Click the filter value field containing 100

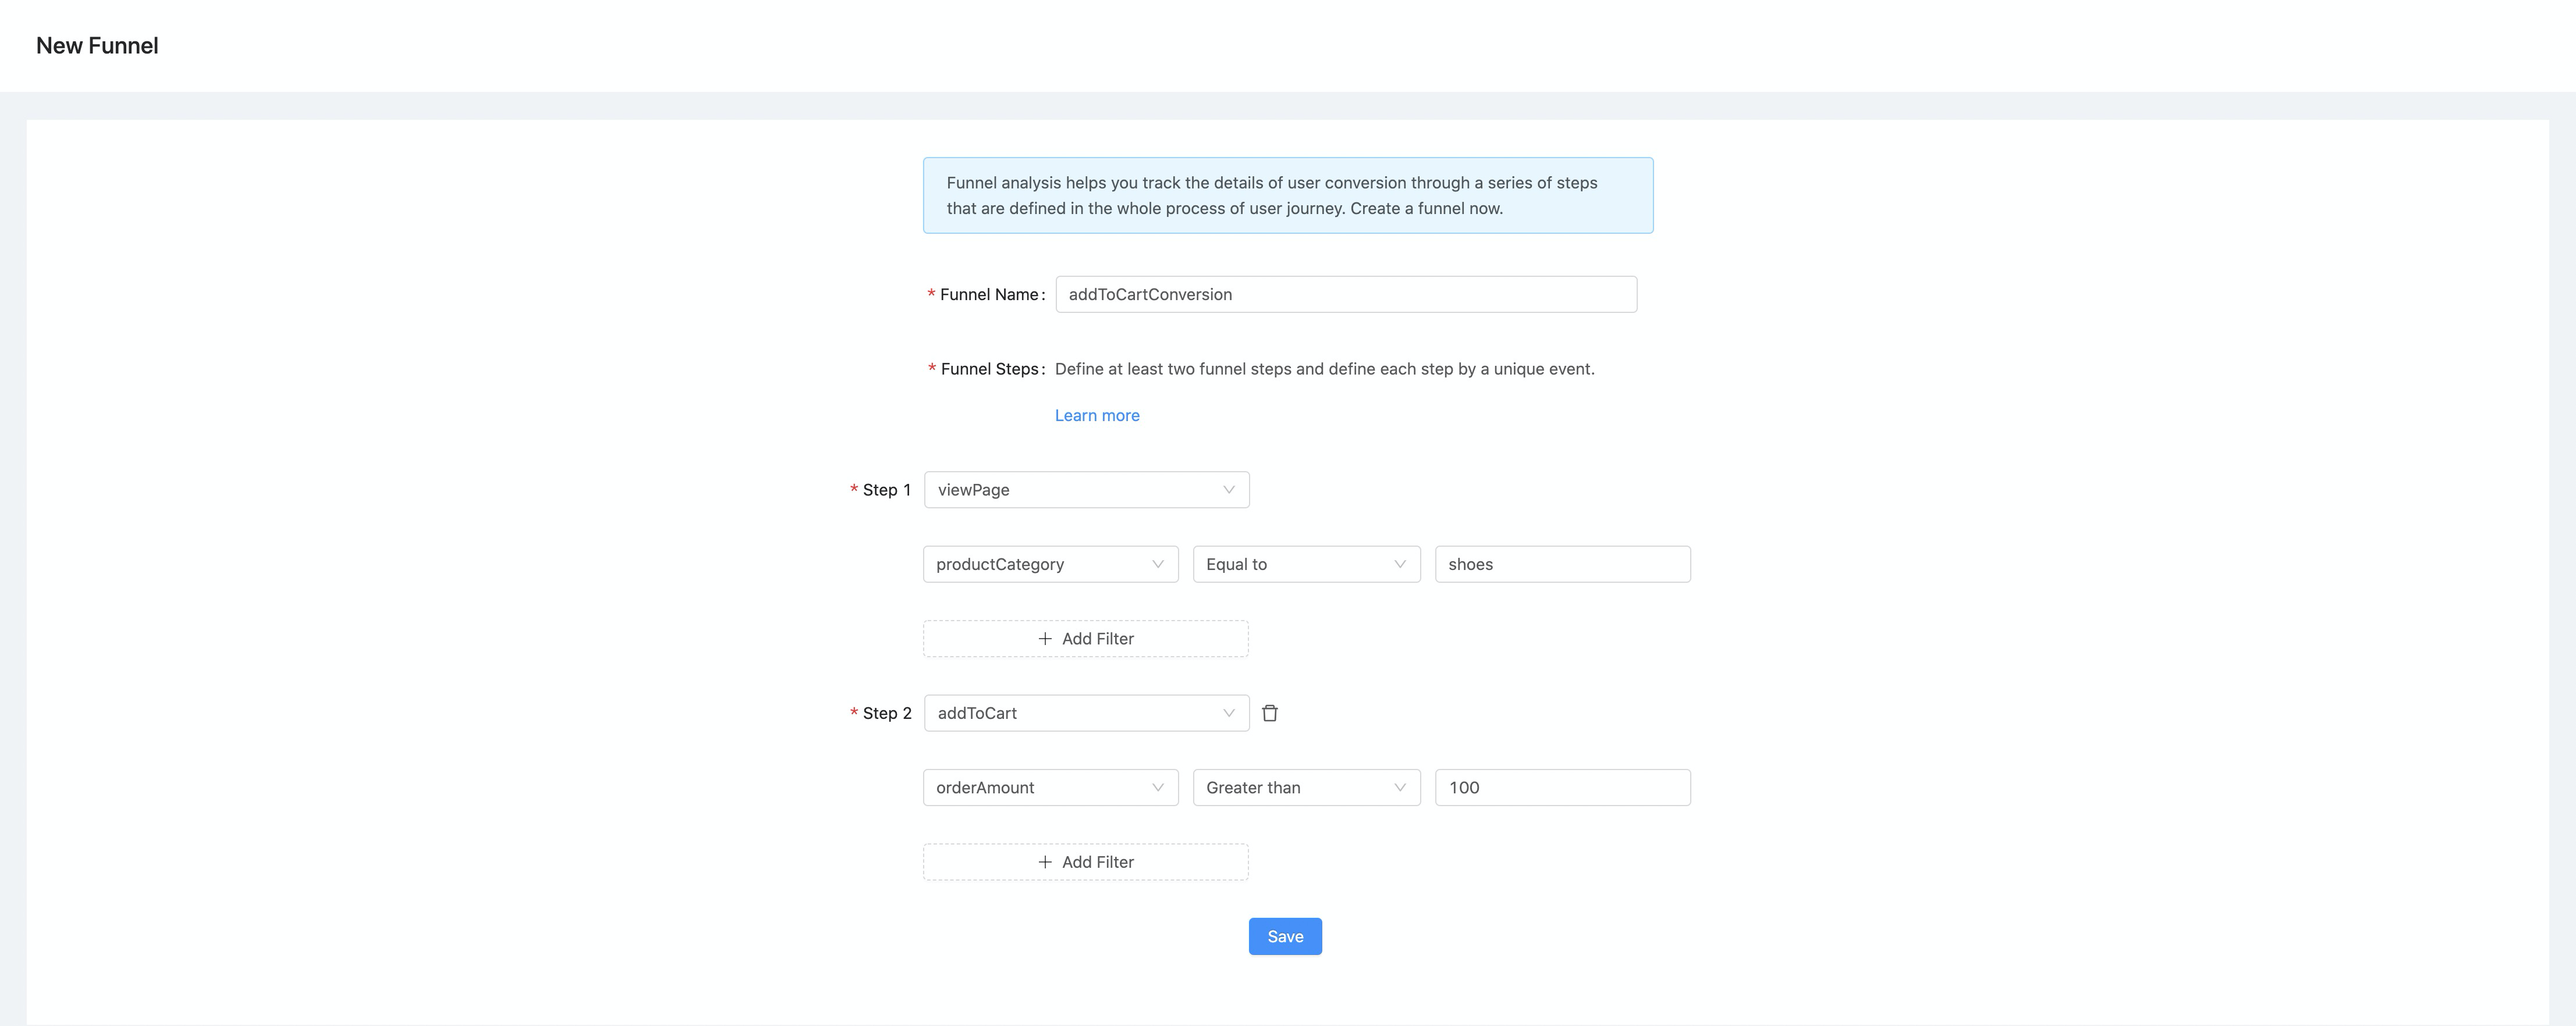1561,787
